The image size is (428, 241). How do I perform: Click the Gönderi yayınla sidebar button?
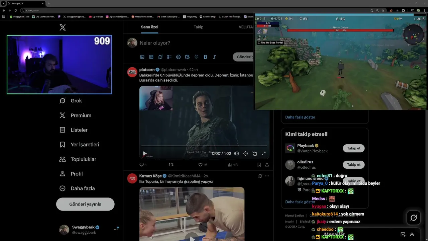(x=85, y=204)
